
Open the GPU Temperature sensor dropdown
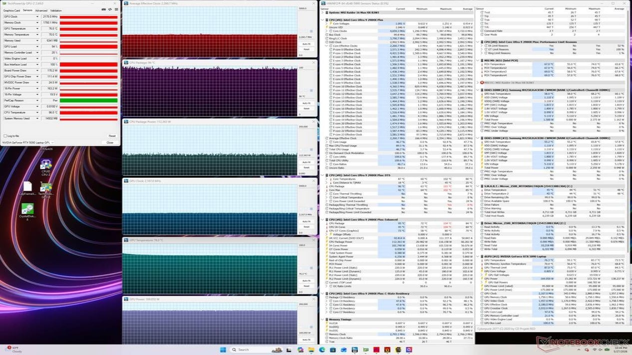[37, 28]
